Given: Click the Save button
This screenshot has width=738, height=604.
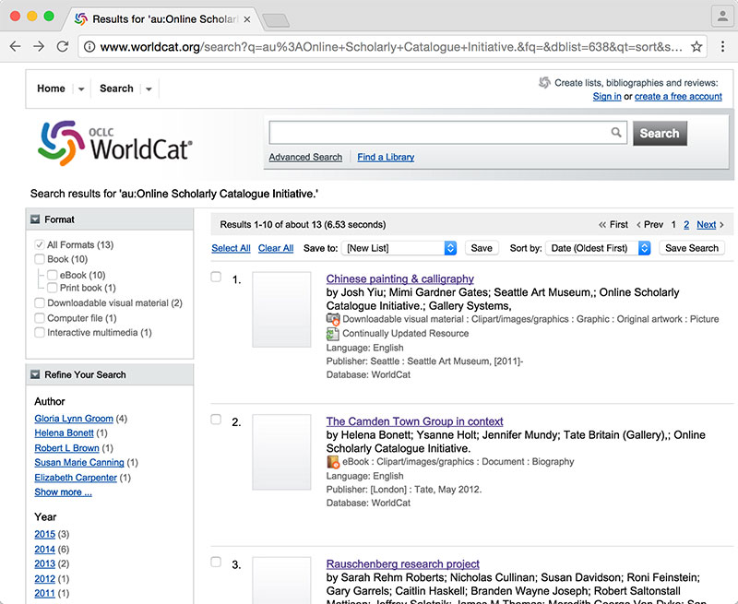Looking at the screenshot, I should 482,248.
